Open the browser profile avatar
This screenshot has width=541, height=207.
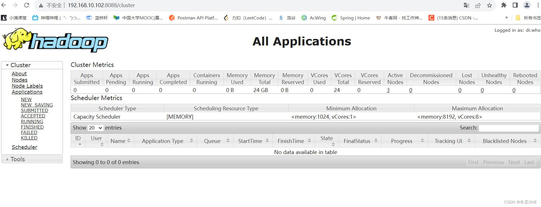(527, 5)
